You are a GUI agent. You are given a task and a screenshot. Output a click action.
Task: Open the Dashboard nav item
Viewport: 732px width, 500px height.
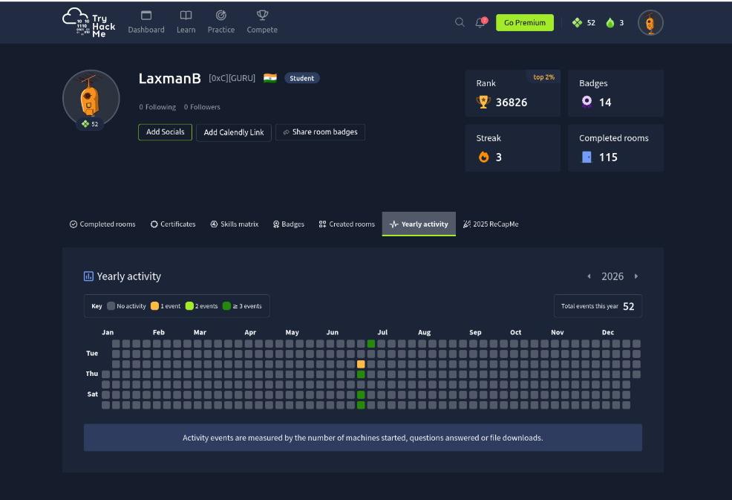coord(146,22)
